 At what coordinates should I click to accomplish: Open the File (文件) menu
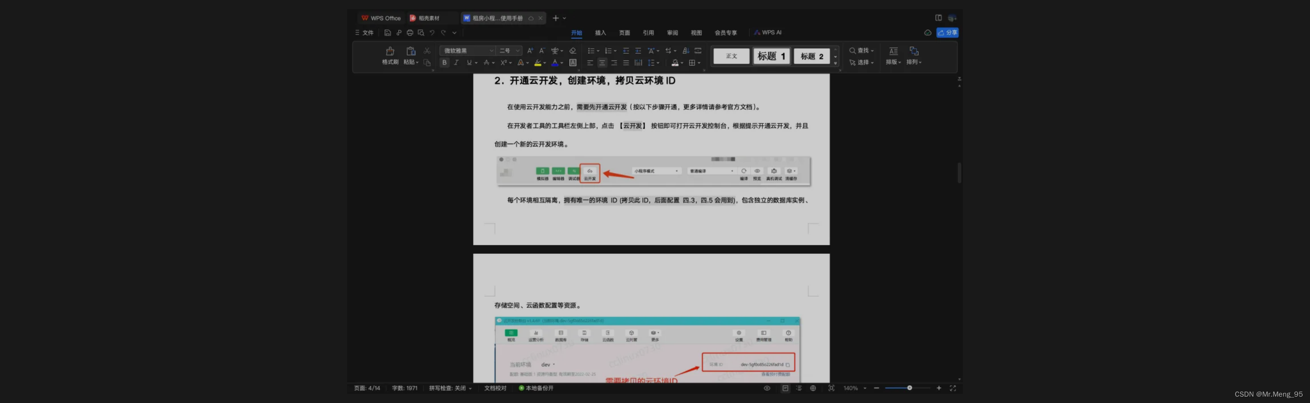click(364, 33)
